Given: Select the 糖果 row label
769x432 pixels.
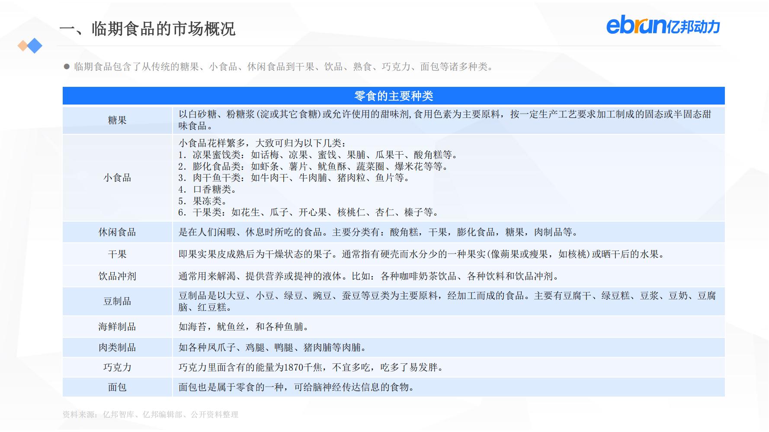Looking at the screenshot, I should click(x=116, y=120).
